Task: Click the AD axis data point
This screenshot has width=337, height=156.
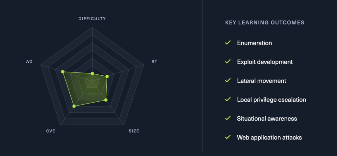Action: point(63,72)
